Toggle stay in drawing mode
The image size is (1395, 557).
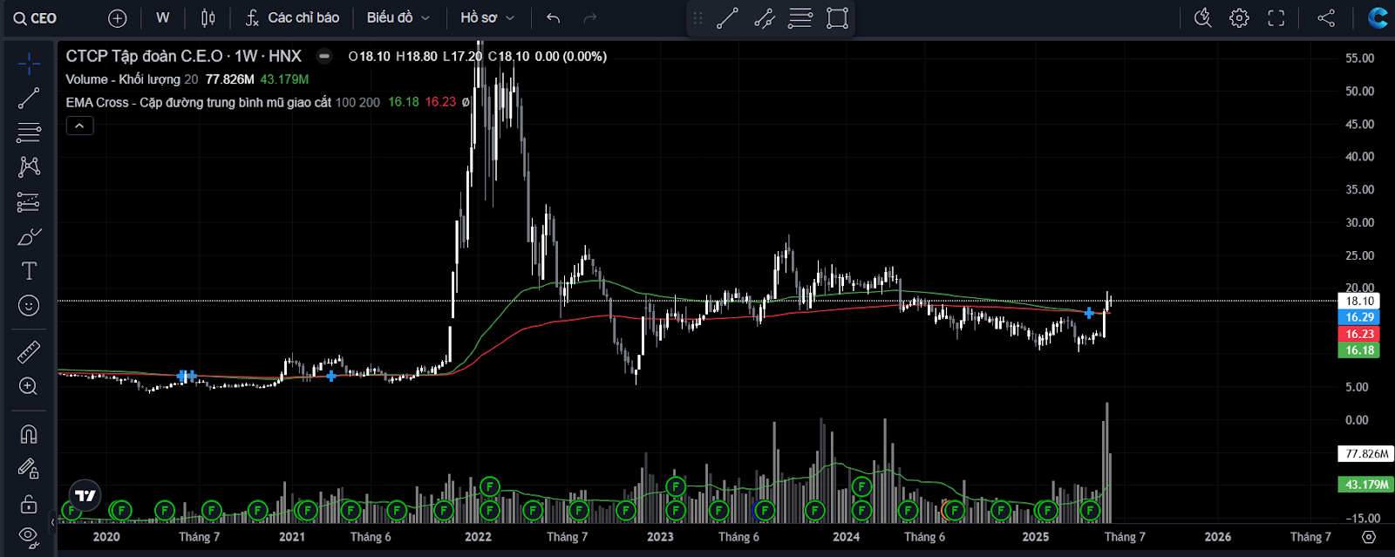(29, 469)
